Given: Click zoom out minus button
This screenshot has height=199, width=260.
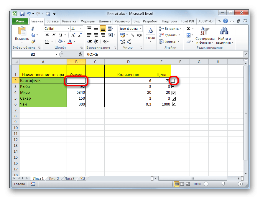Looking at the screenshot, I should click(206, 184).
